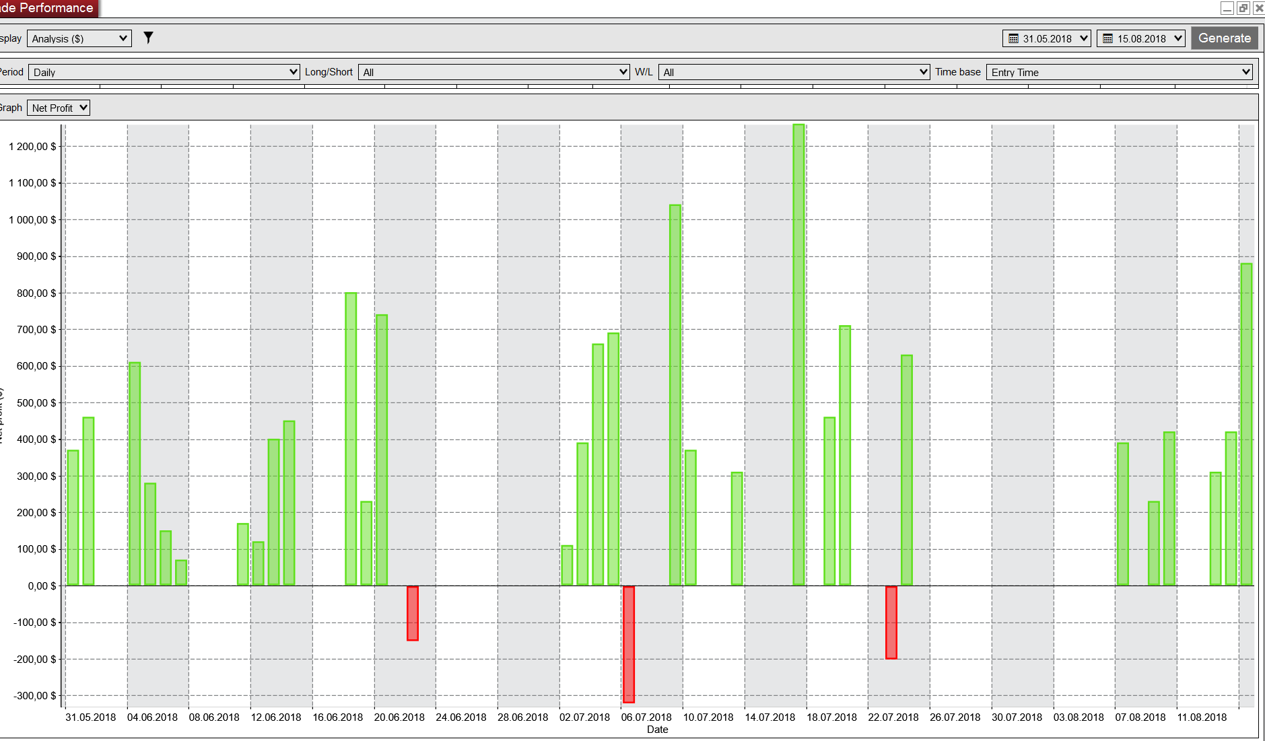Open calendar icon for end date 15.08.2018
This screenshot has height=741, width=1265.
click(x=1107, y=38)
